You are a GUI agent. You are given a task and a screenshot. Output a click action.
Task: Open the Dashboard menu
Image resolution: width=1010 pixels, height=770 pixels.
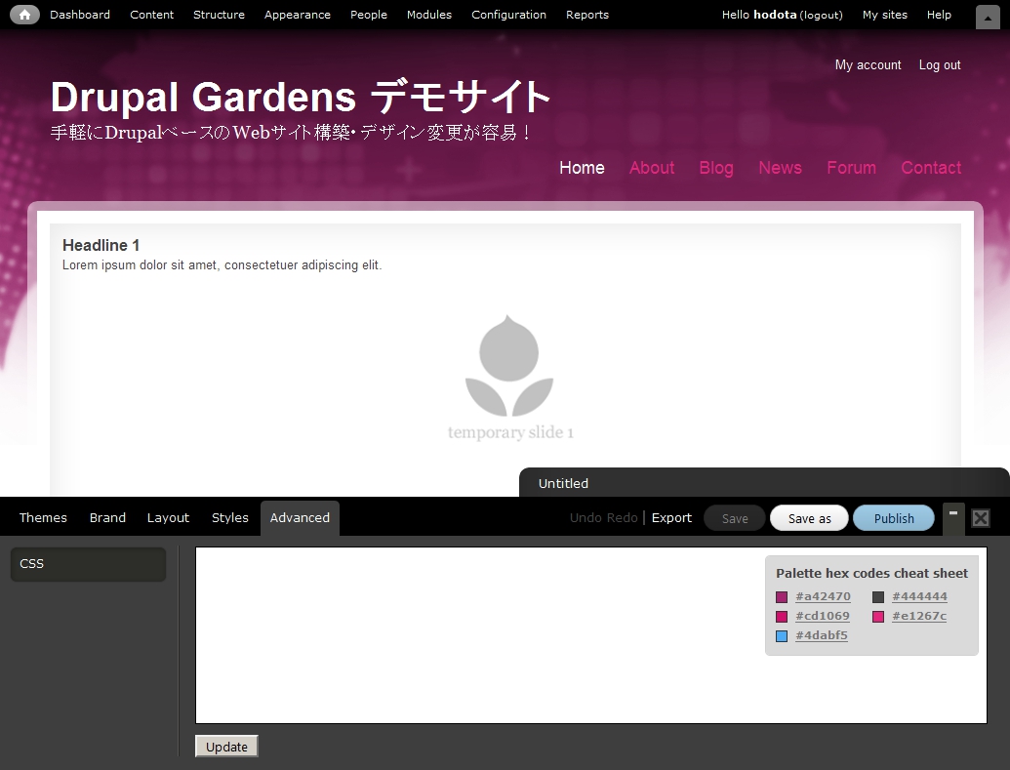click(x=80, y=15)
